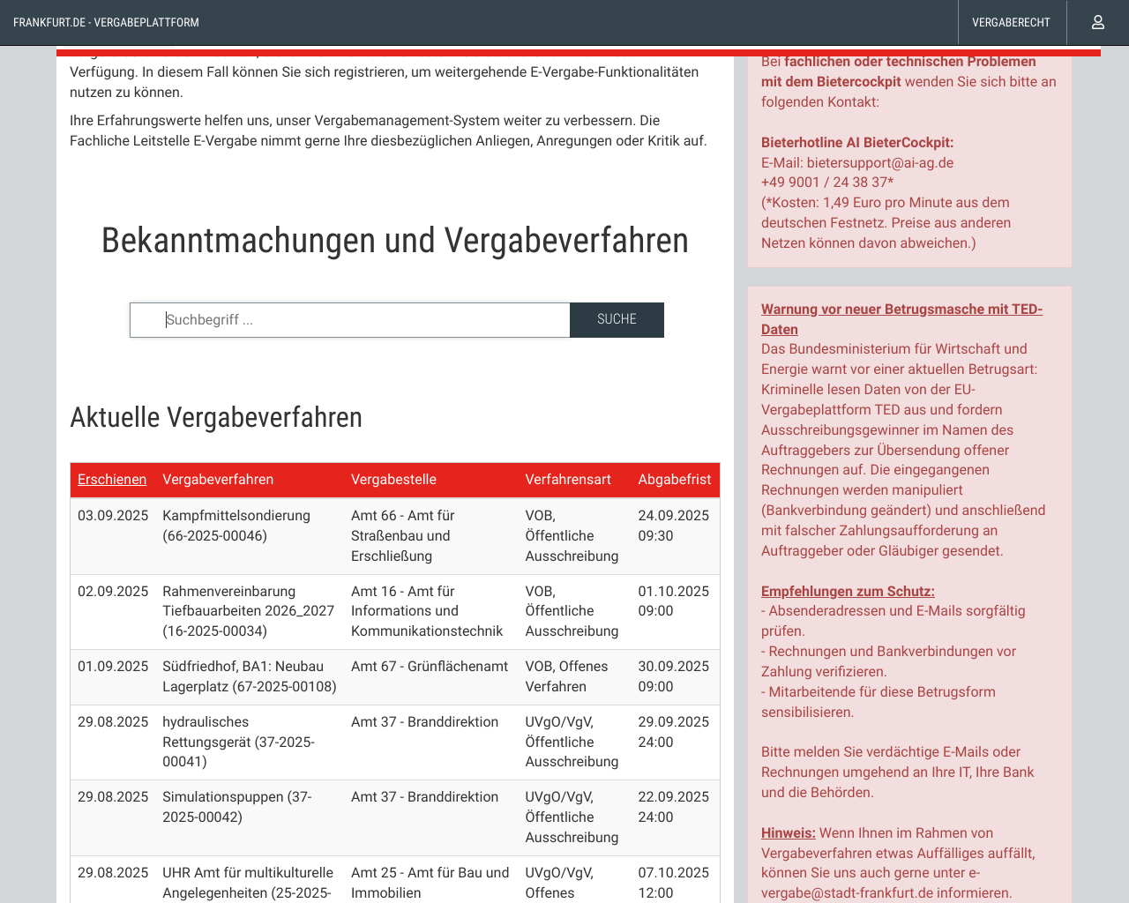Open Kampfmittelsondierung (66-2025-00046) tender
This screenshot has height=903, width=1129.
[x=236, y=526]
